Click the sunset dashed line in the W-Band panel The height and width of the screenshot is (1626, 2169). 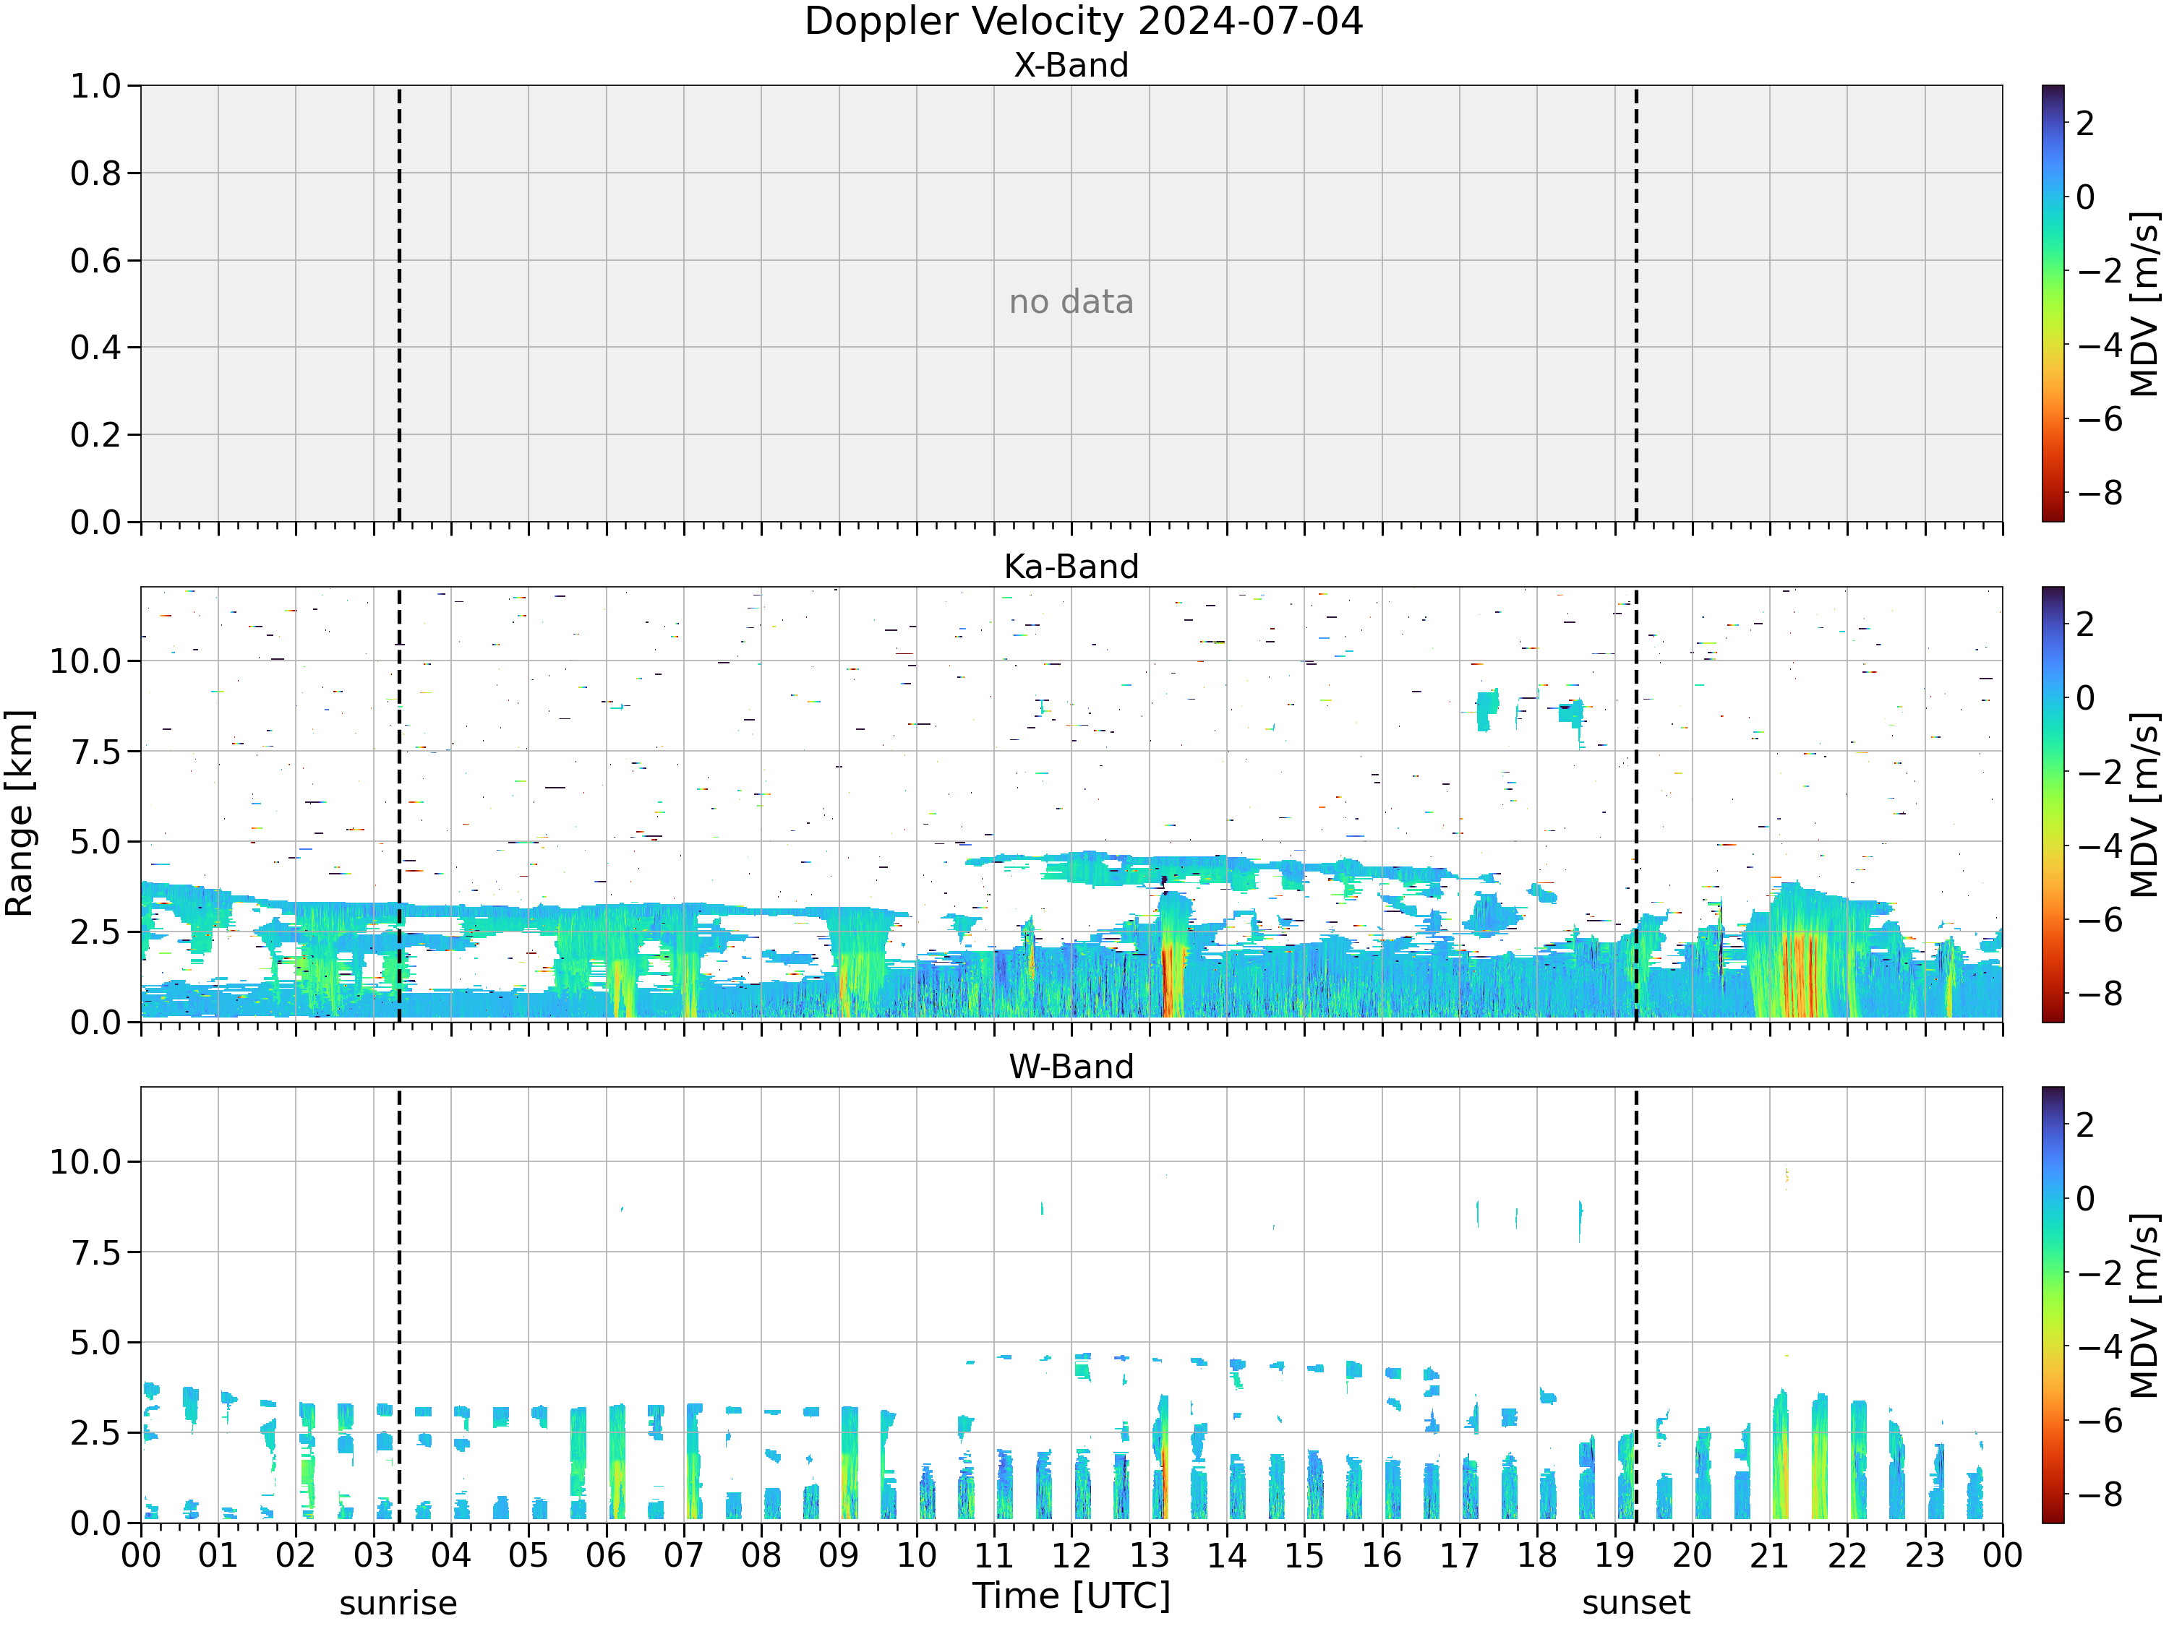coord(1637,1304)
